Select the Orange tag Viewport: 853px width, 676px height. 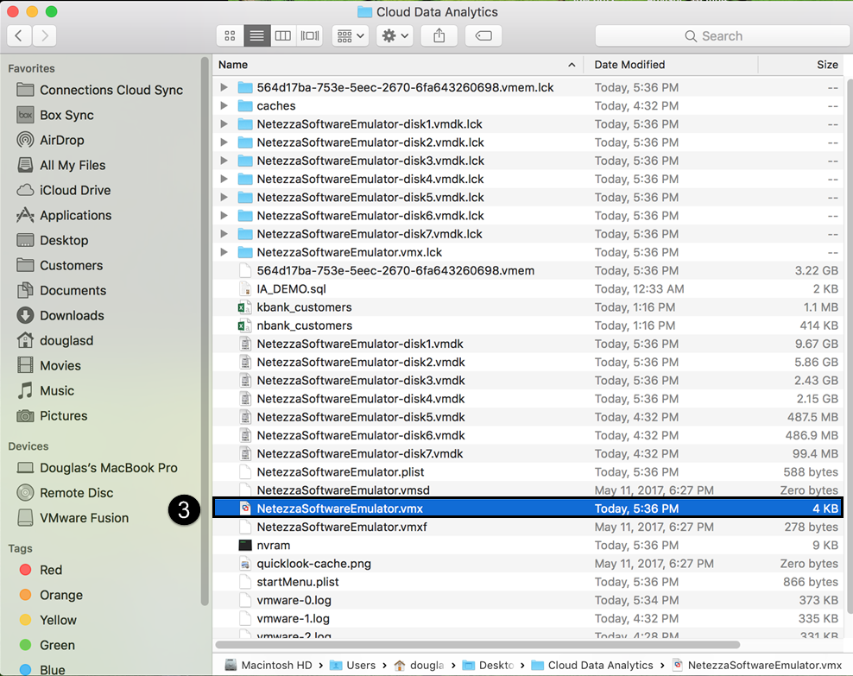pyautogui.click(x=51, y=595)
